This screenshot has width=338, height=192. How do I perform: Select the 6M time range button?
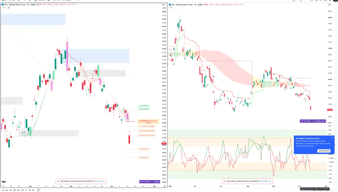pyautogui.click(x=18, y=190)
